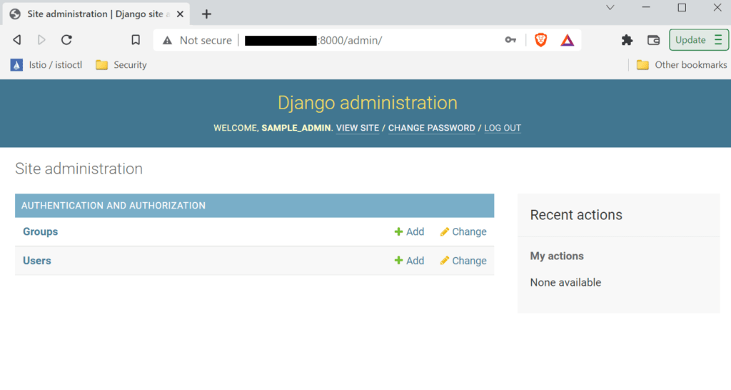The height and width of the screenshot is (390, 731).
Task: Open the Brave Rewards triangle icon
Action: click(568, 40)
